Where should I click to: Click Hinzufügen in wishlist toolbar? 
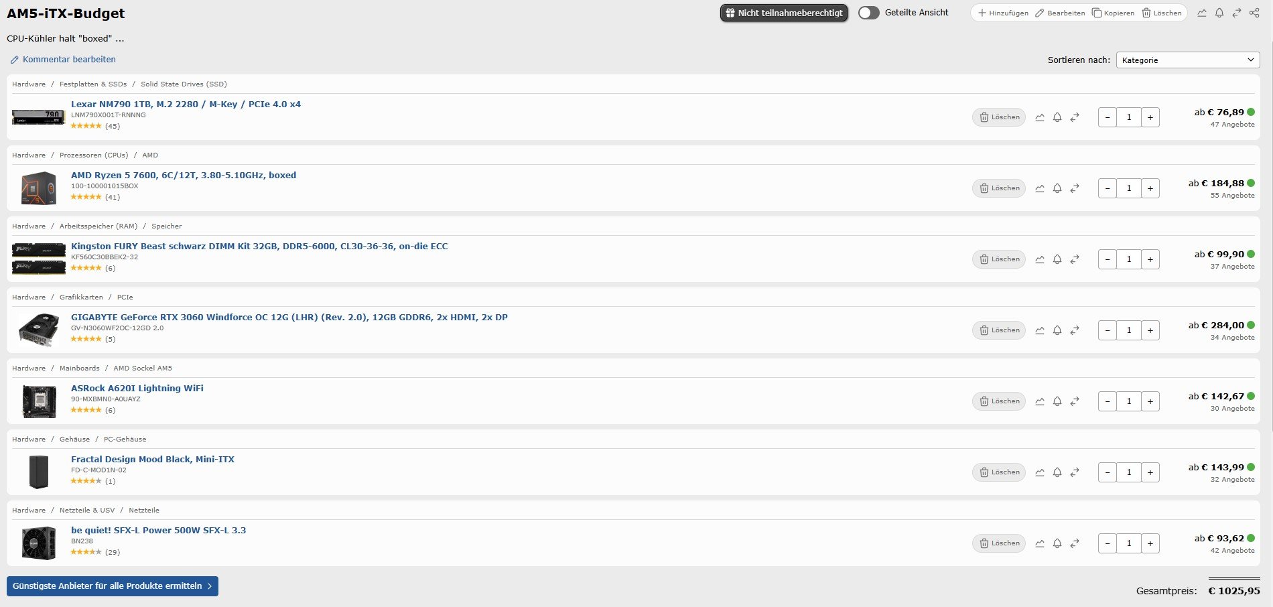click(1003, 13)
